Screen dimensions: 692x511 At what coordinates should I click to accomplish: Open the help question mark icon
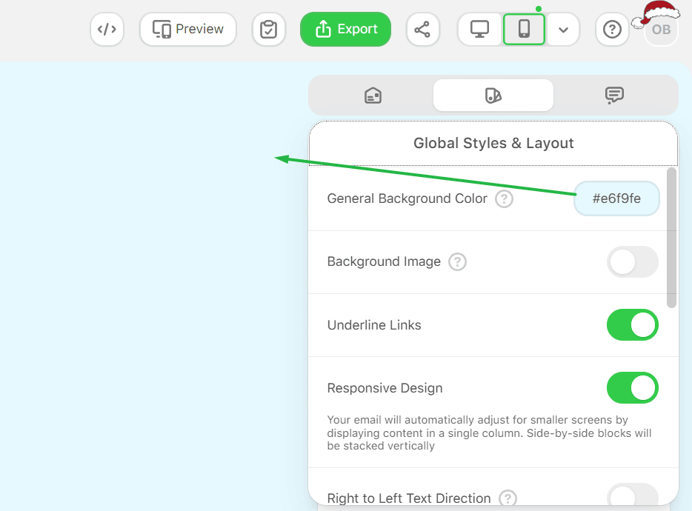click(612, 29)
